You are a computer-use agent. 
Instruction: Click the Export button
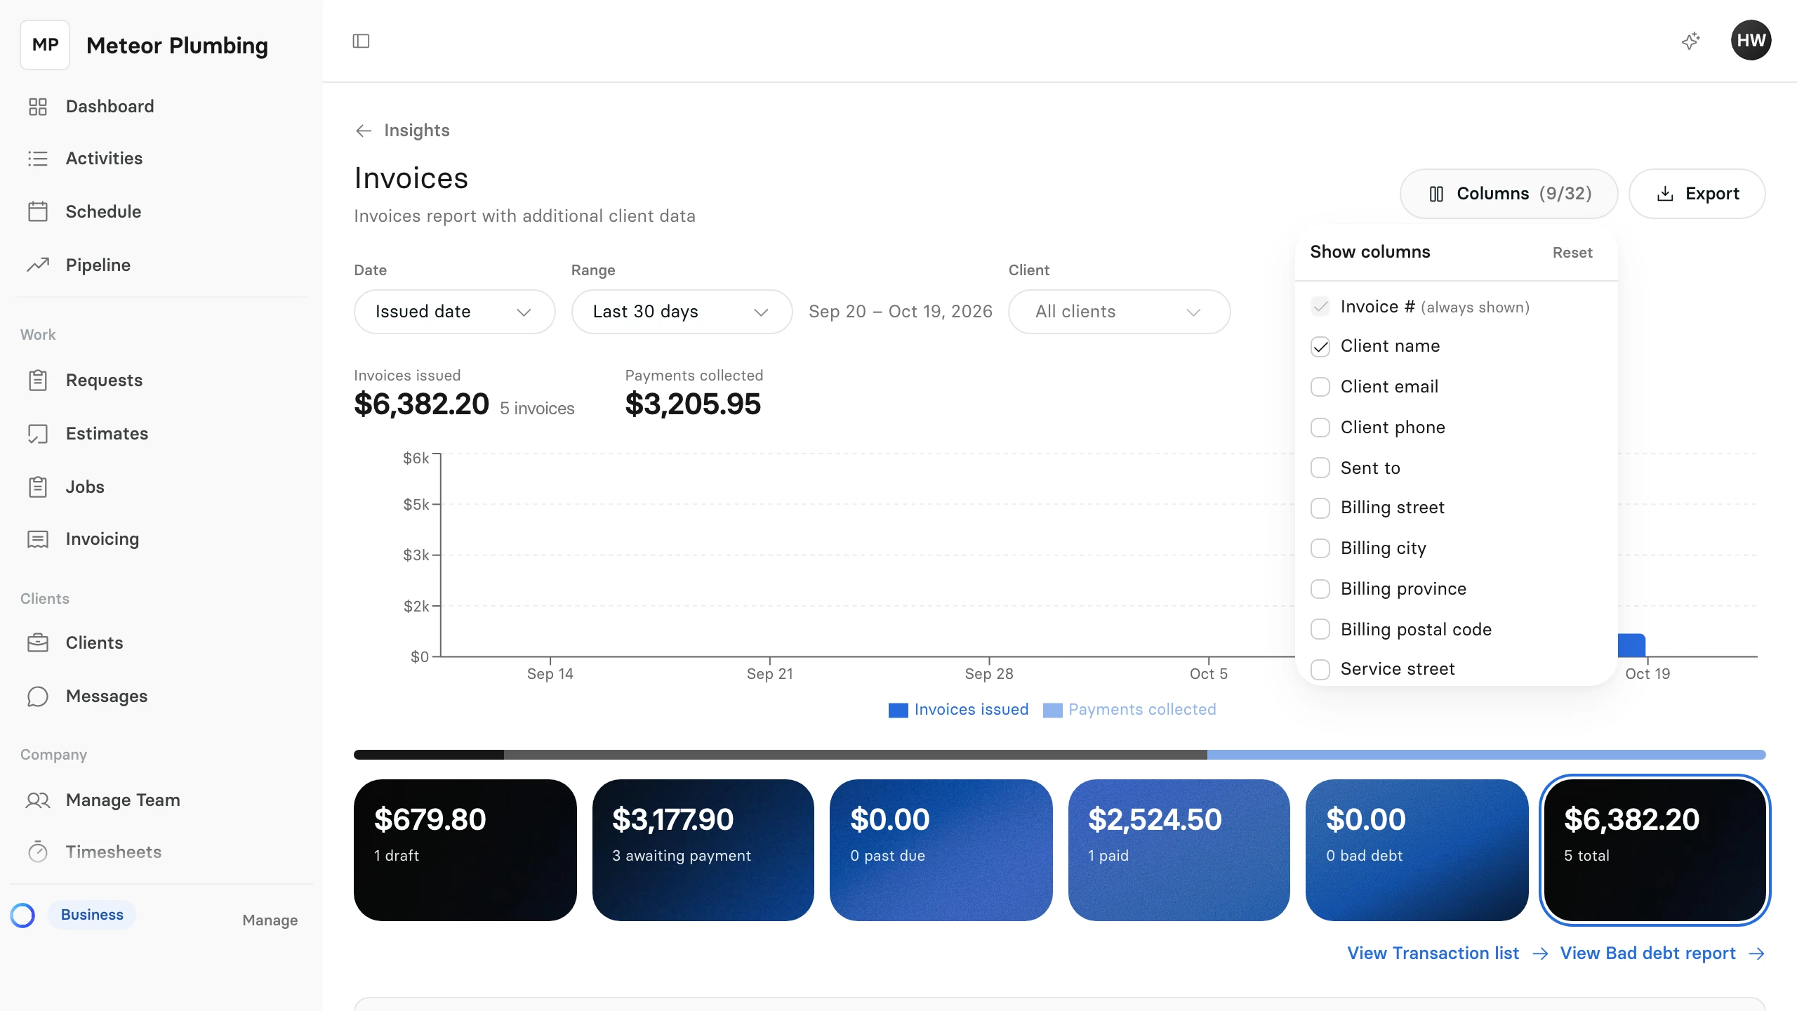pyautogui.click(x=1697, y=194)
